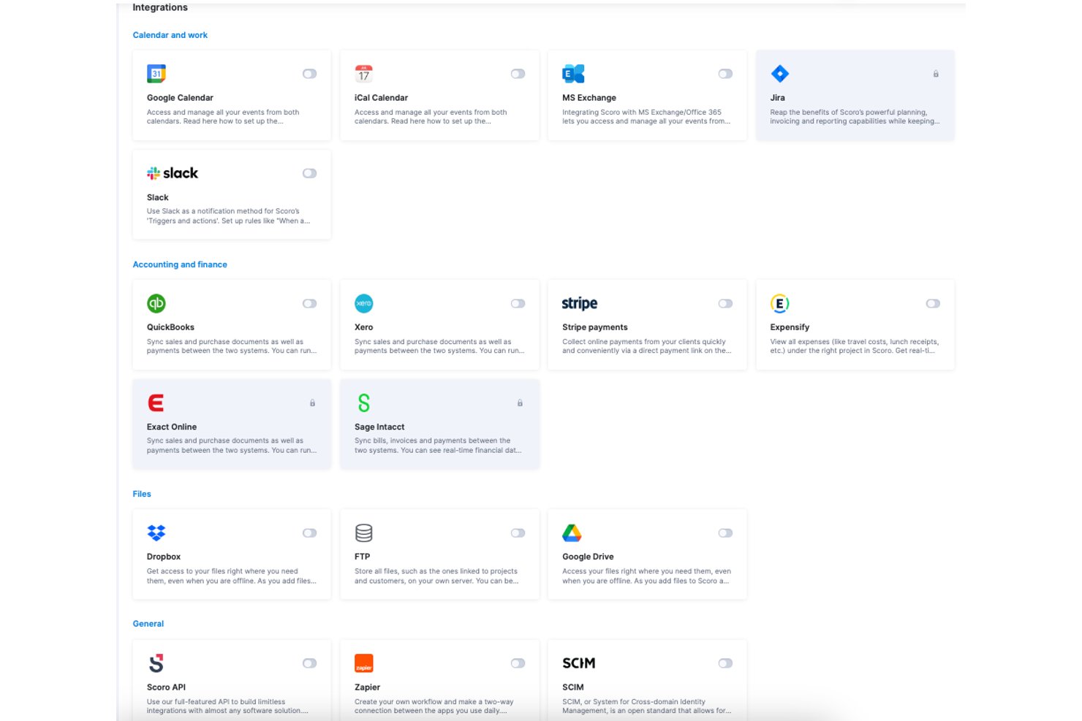Click the lock icon on Sage Intacct card
The height and width of the screenshot is (721, 1082).
click(520, 403)
